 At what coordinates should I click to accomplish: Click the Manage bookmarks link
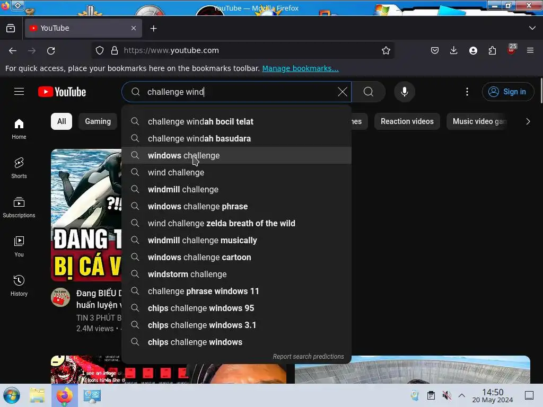coord(300,68)
